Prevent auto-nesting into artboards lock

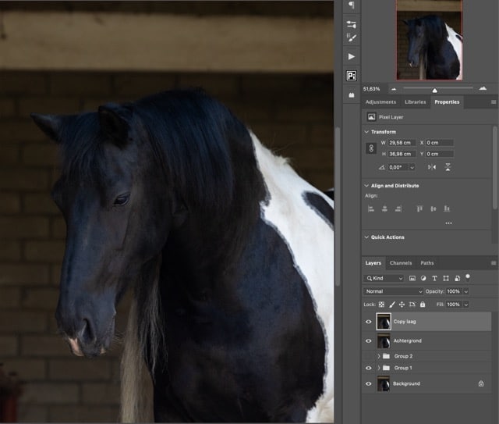pyautogui.click(x=412, y=305)
